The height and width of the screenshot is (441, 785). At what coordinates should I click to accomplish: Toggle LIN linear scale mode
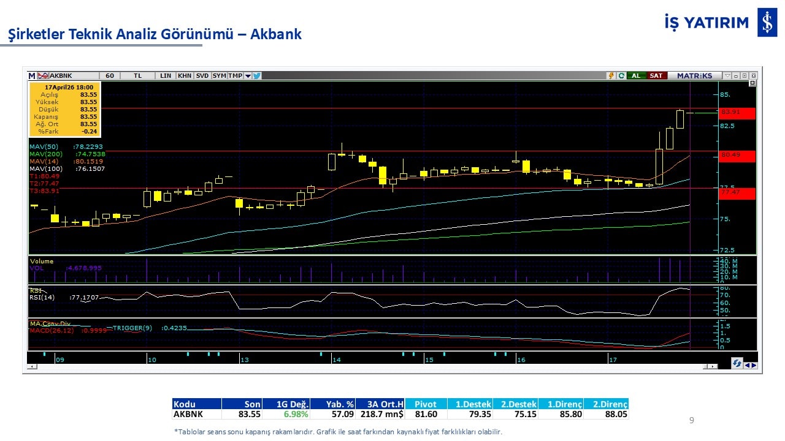click(x=166, y=76)
